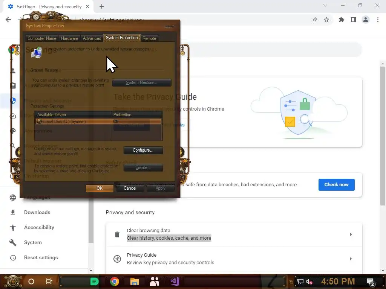Screen dimensions: 386x289
Task: Click the Protection column header
Action: [x=136, y=115]
